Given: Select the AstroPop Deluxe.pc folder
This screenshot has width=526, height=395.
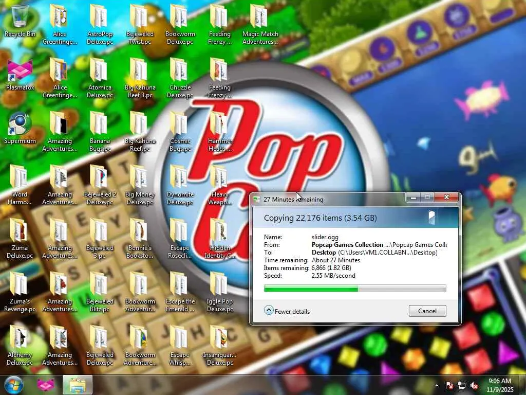Looking at the screenshot, I should pos(100,24).
